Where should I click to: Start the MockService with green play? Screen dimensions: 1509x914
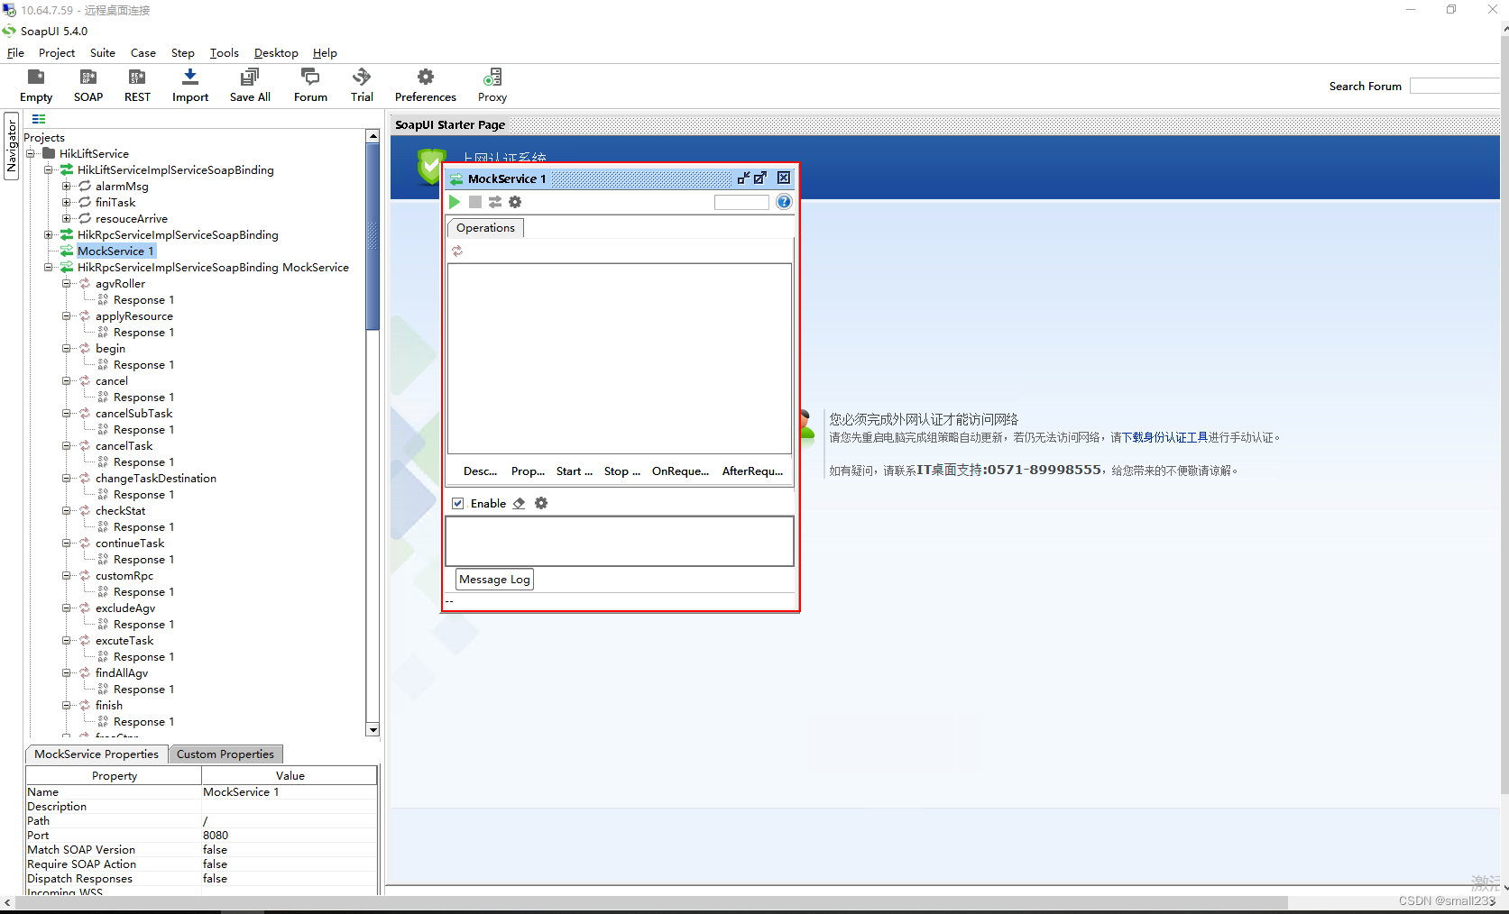coord(455,202)
